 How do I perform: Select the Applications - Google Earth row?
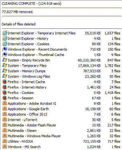(61, 109)
